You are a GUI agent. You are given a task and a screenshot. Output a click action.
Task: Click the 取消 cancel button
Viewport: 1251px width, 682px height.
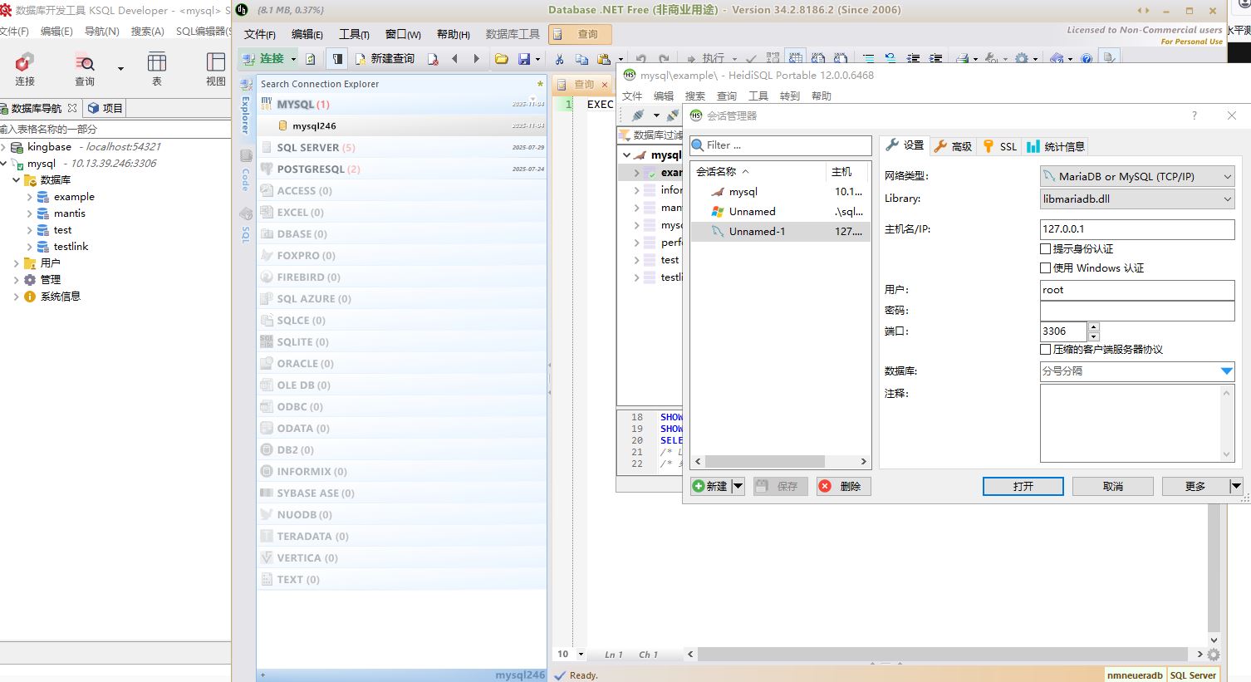pos(1112,486)
